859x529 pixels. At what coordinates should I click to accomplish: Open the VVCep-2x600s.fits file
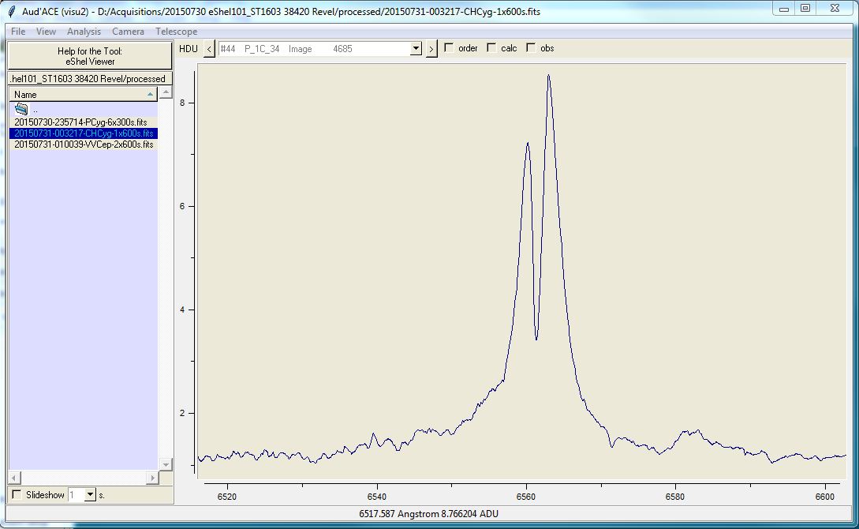point(83,144)
